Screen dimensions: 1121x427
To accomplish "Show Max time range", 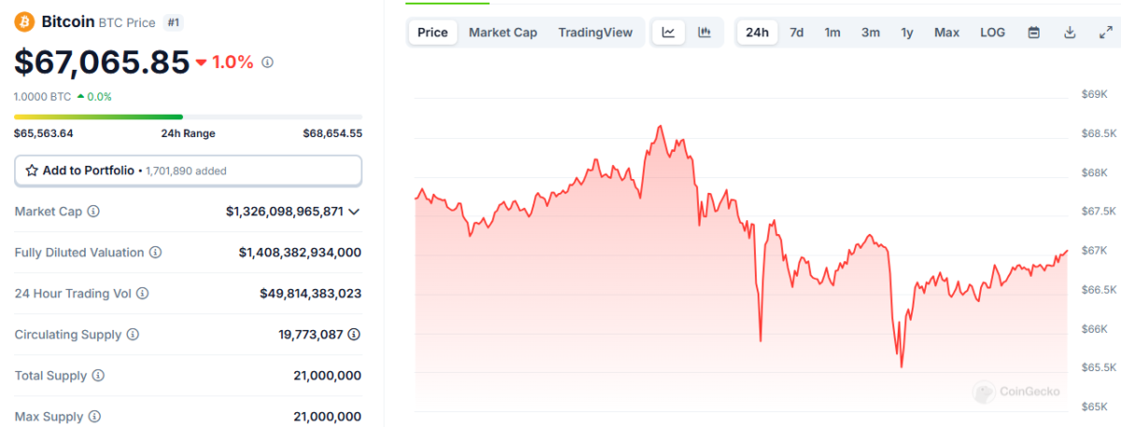I will pyautogui.click(x=946, y=33).
